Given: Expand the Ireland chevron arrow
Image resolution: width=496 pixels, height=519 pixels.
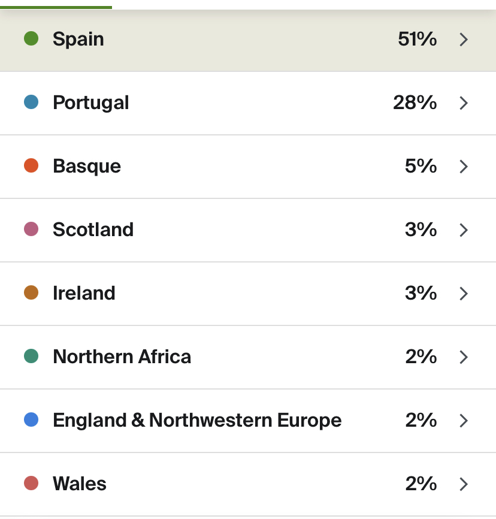Looking at the screenshot, I should (464, 294).
